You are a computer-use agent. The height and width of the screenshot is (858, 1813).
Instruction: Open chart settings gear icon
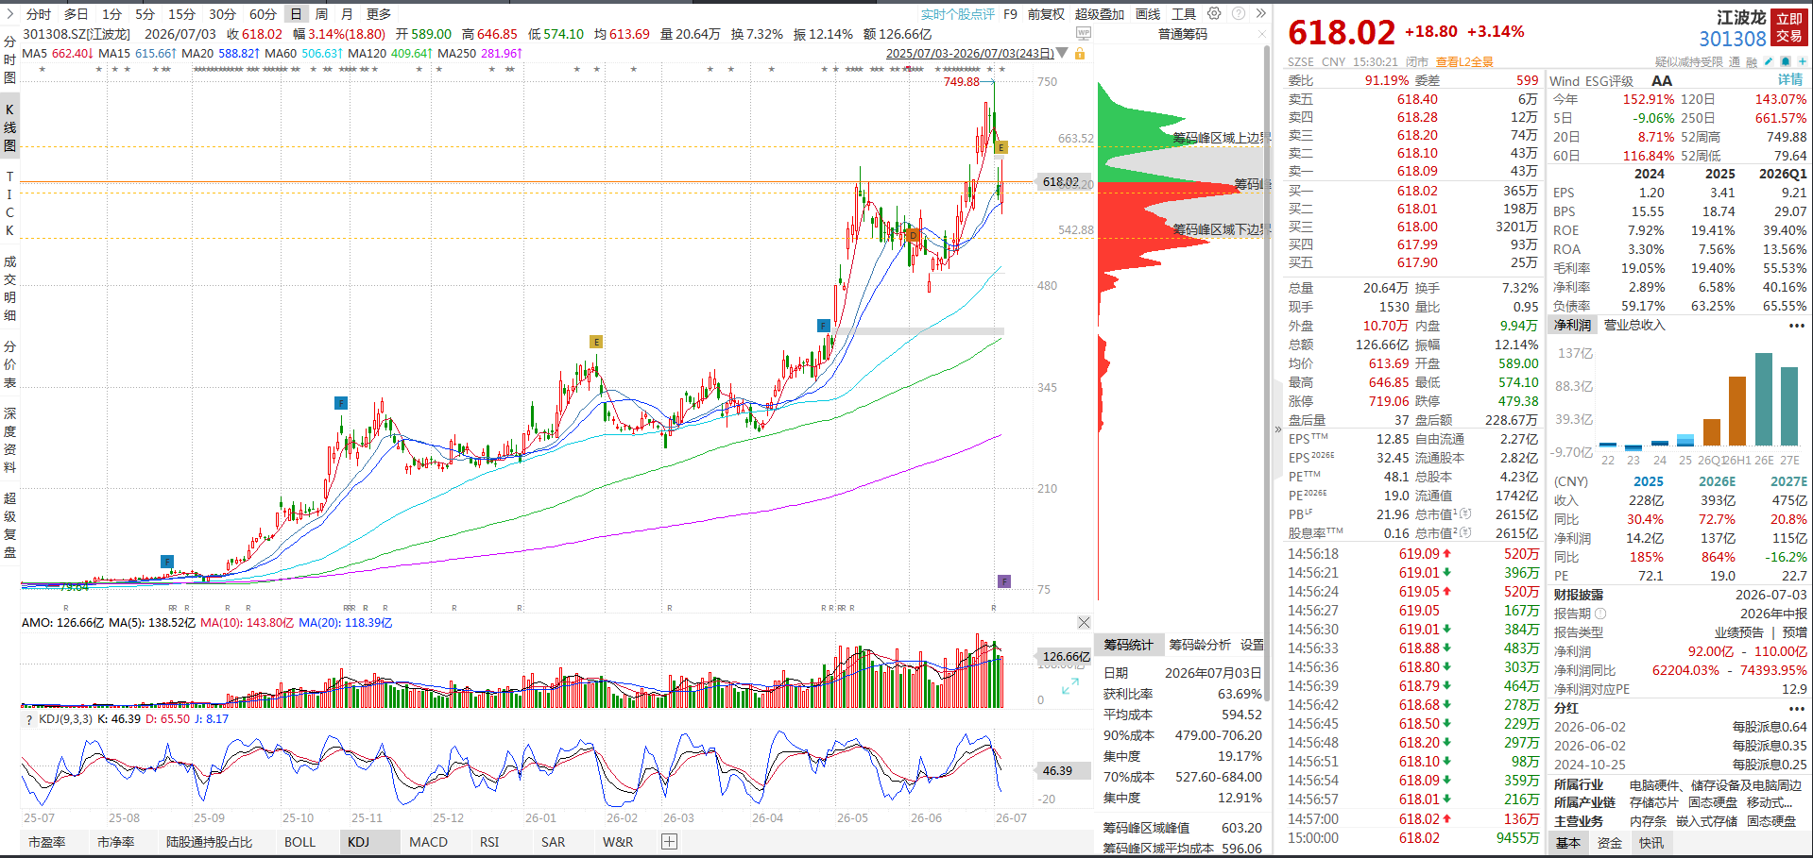click(x=1214, y=13)
